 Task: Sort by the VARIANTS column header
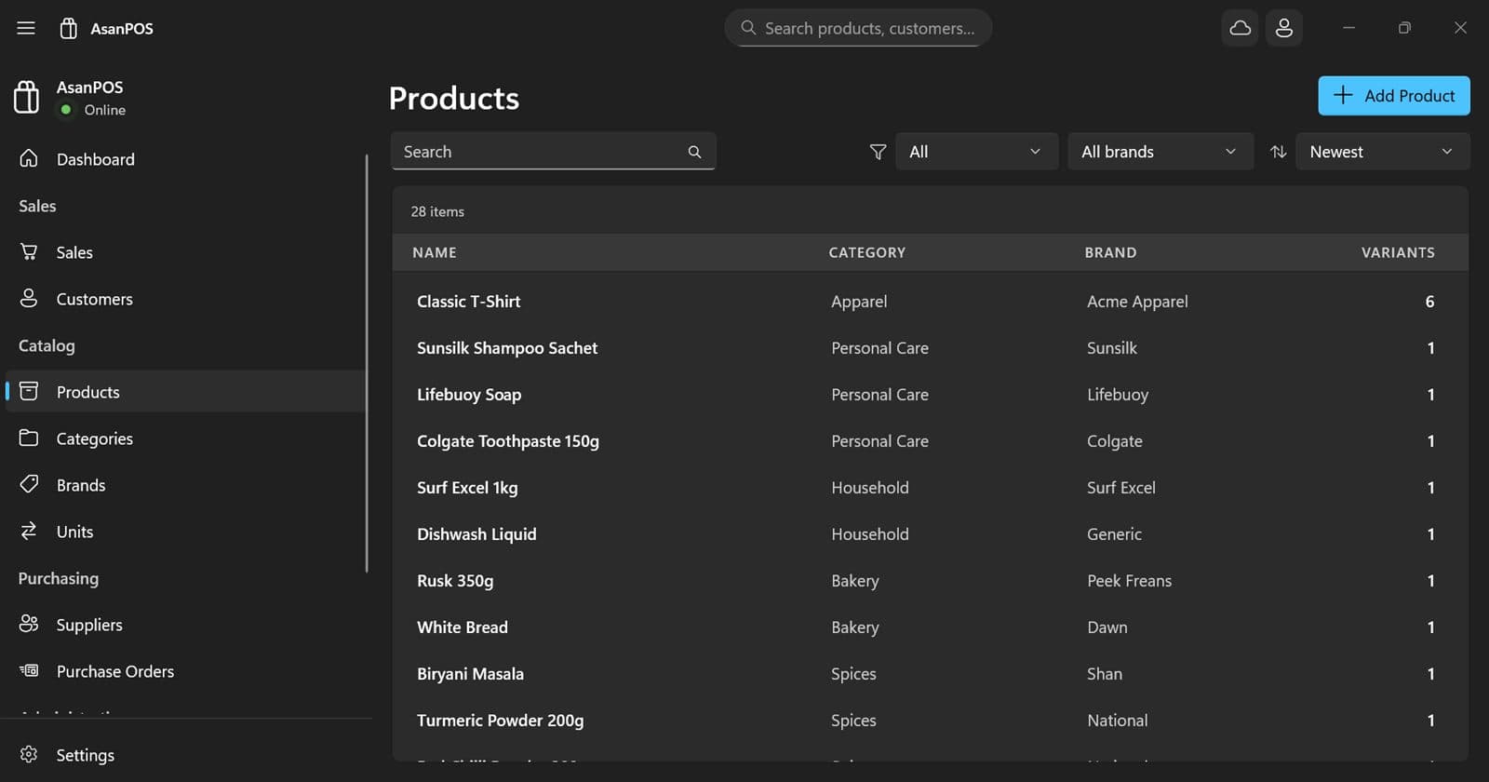pyautogui.click(x=1398, y=252)
